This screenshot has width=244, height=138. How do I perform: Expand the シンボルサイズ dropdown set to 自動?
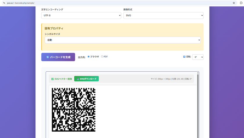(x=123, y=40)
